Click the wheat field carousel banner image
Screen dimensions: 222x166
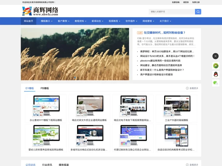75,54
